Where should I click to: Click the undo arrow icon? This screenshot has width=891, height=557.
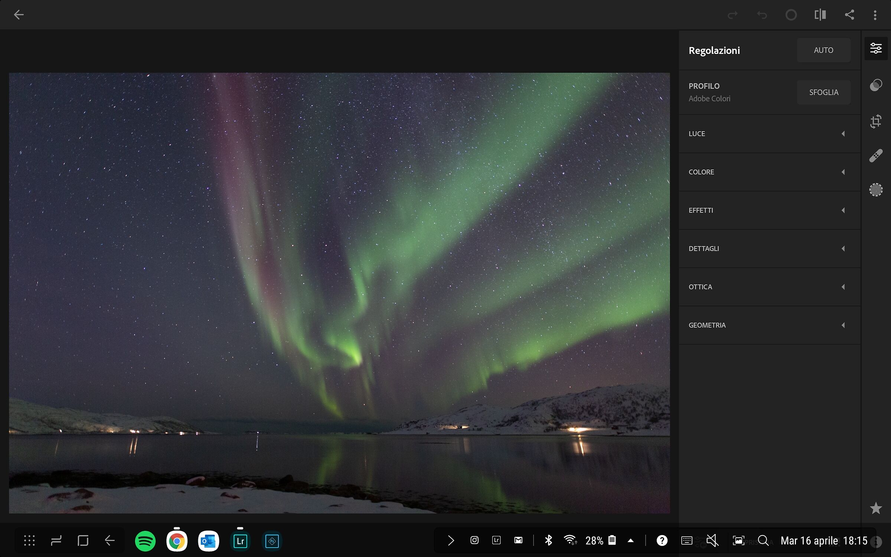tap(762, 15)
